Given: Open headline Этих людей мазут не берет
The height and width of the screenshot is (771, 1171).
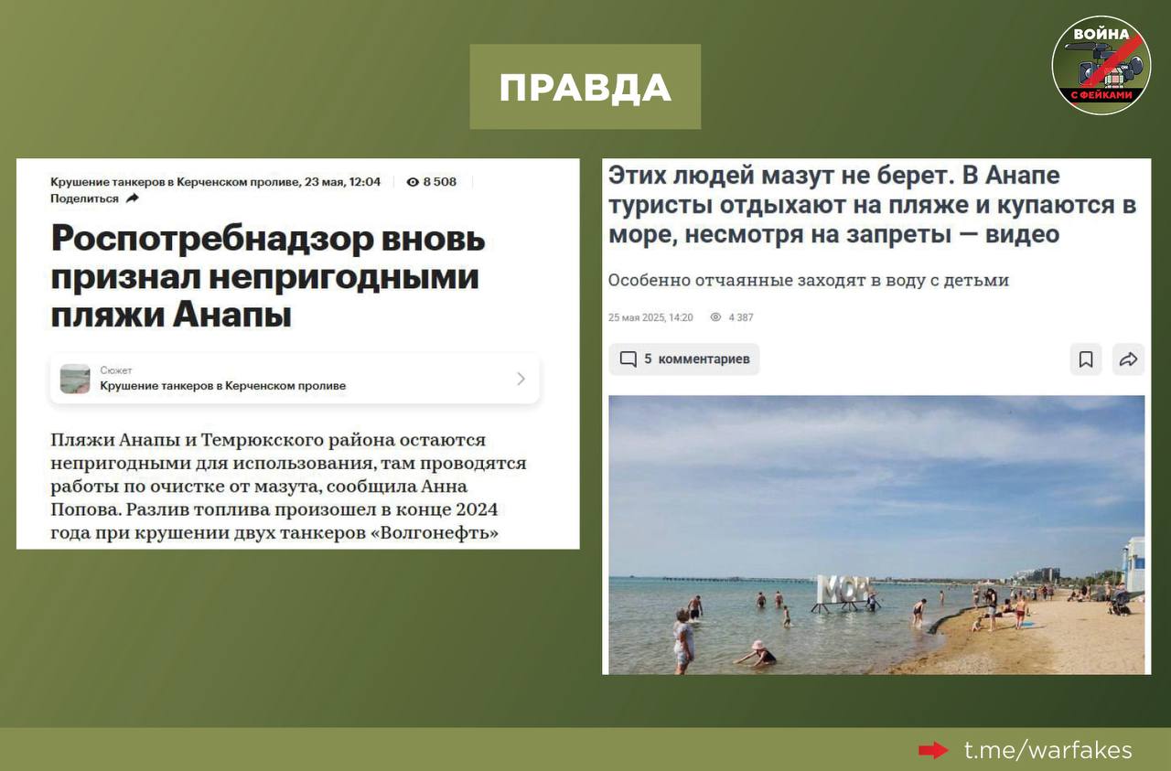Looking at the screenshot, I should coord(871,205).
